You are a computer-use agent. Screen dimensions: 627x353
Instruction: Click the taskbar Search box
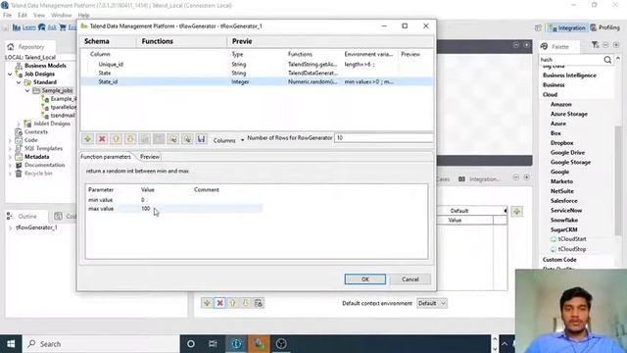coord(101,344)
